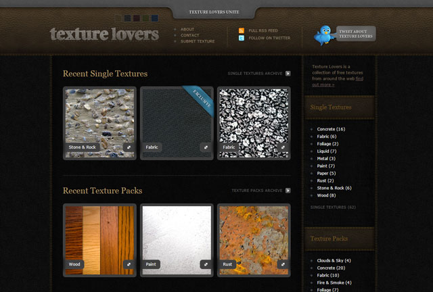
Task: Click the Recent Single Textures heading
Action: pos(106,74)
